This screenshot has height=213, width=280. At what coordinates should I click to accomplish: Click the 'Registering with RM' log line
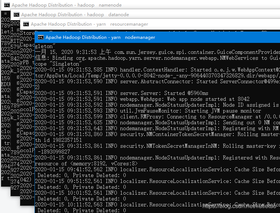(158, 128)
